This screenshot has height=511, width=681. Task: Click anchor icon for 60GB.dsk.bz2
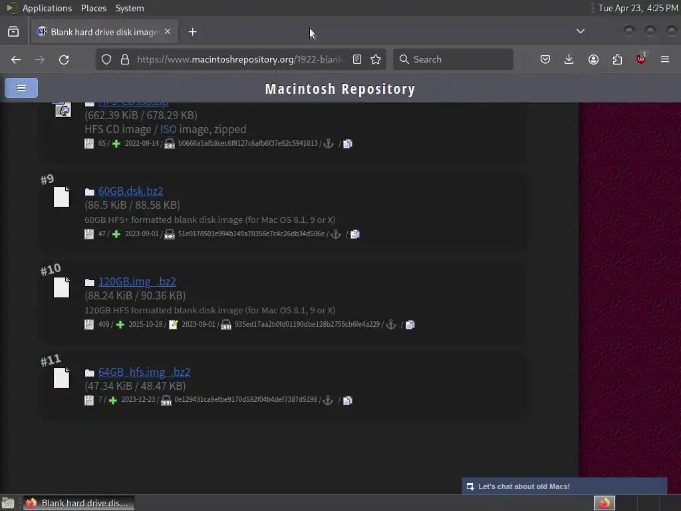[x=336, y=234]
